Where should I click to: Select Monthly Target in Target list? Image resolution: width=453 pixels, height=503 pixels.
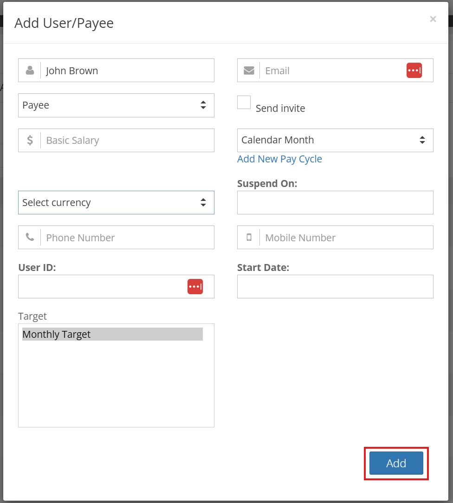[112, 334]
